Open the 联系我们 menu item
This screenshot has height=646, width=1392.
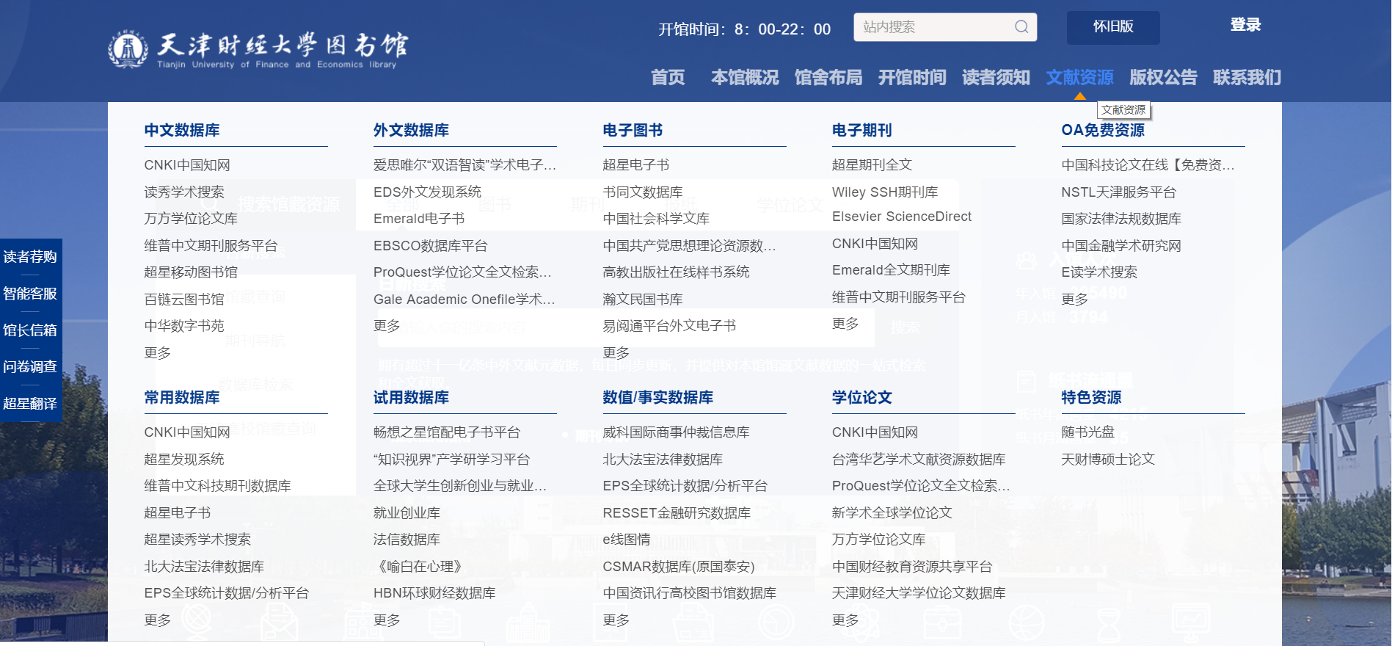pos(1247,77)
